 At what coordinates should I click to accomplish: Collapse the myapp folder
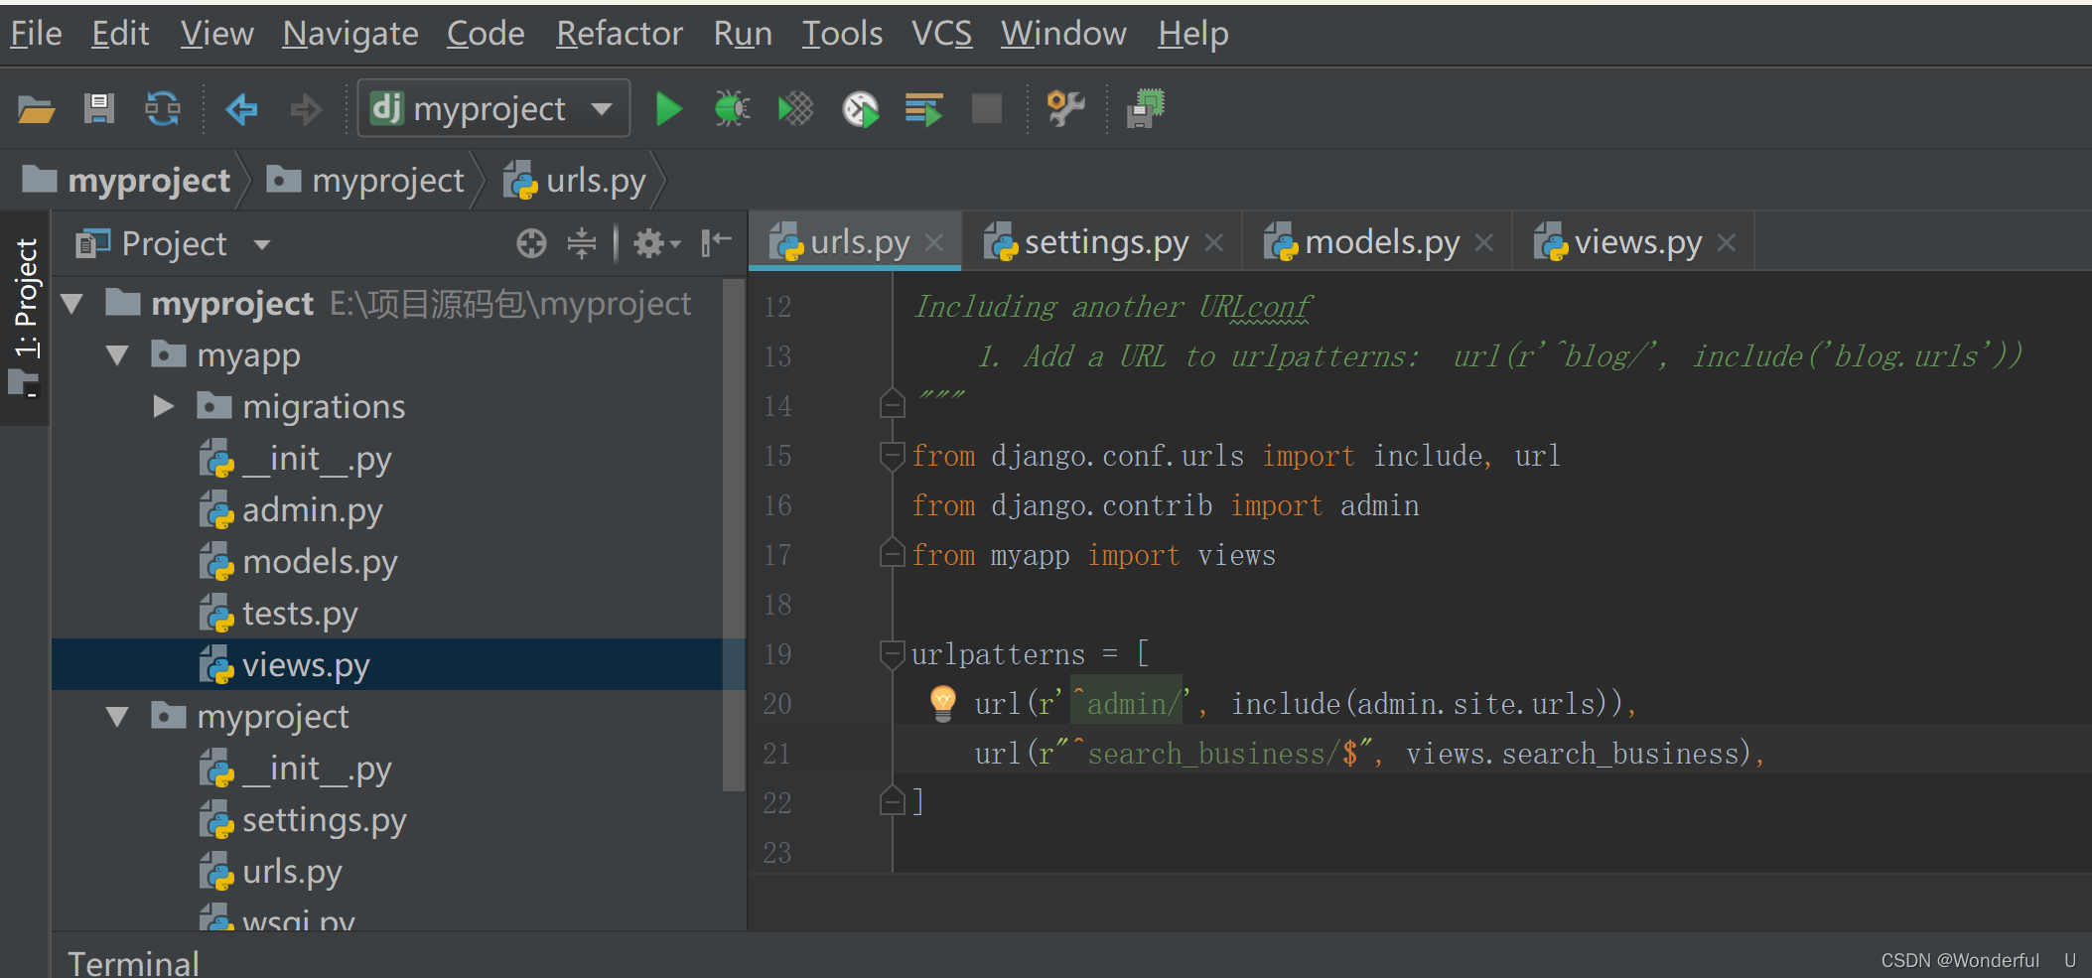117,355
